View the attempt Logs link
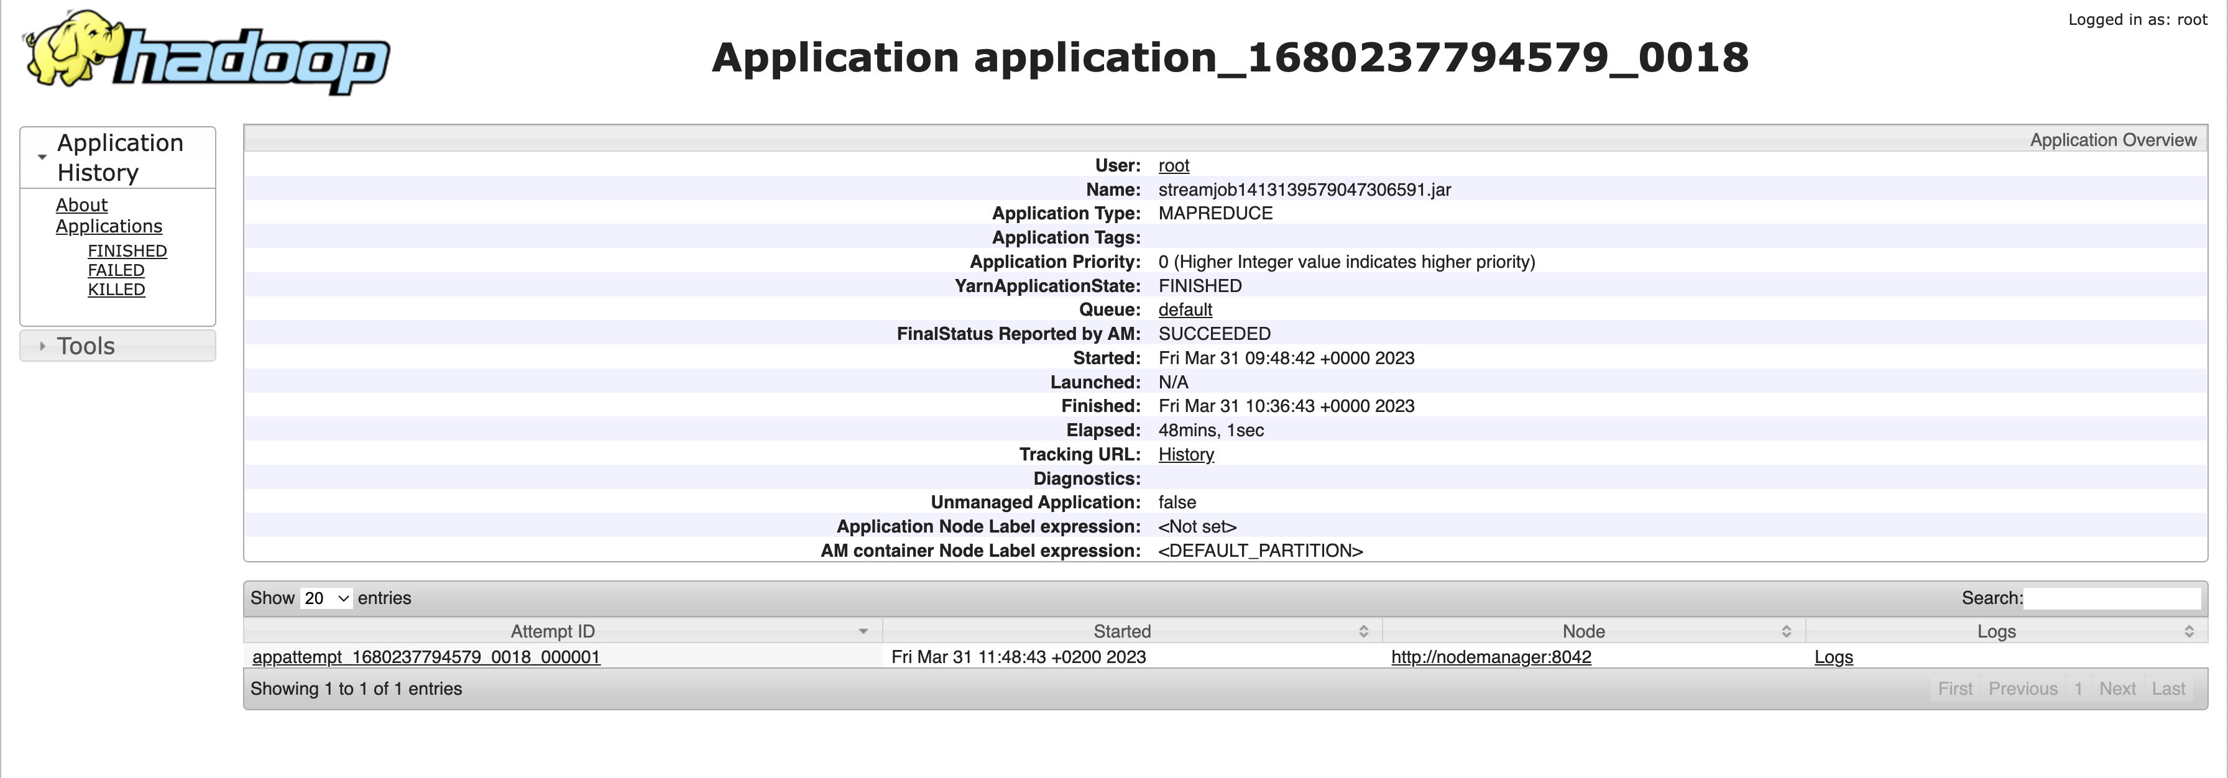The height and width of the screenshot is (778, 2228). 1833,657
